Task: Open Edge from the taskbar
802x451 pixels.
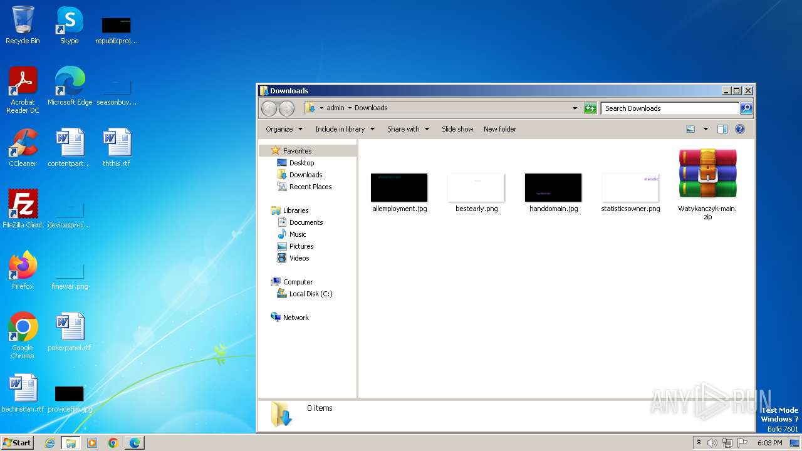Action: 135,443
